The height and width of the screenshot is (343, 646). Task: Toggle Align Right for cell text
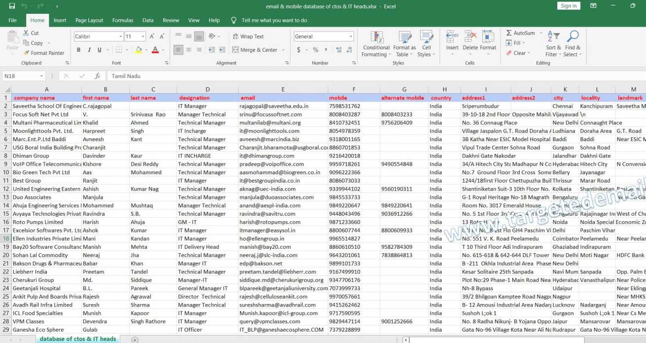click(x=199, y=50)
